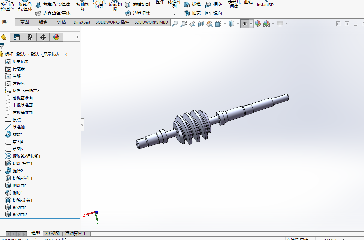Click the zoom to area icon
Viewport: 364px width, 240px height.
tap(184, 24)
